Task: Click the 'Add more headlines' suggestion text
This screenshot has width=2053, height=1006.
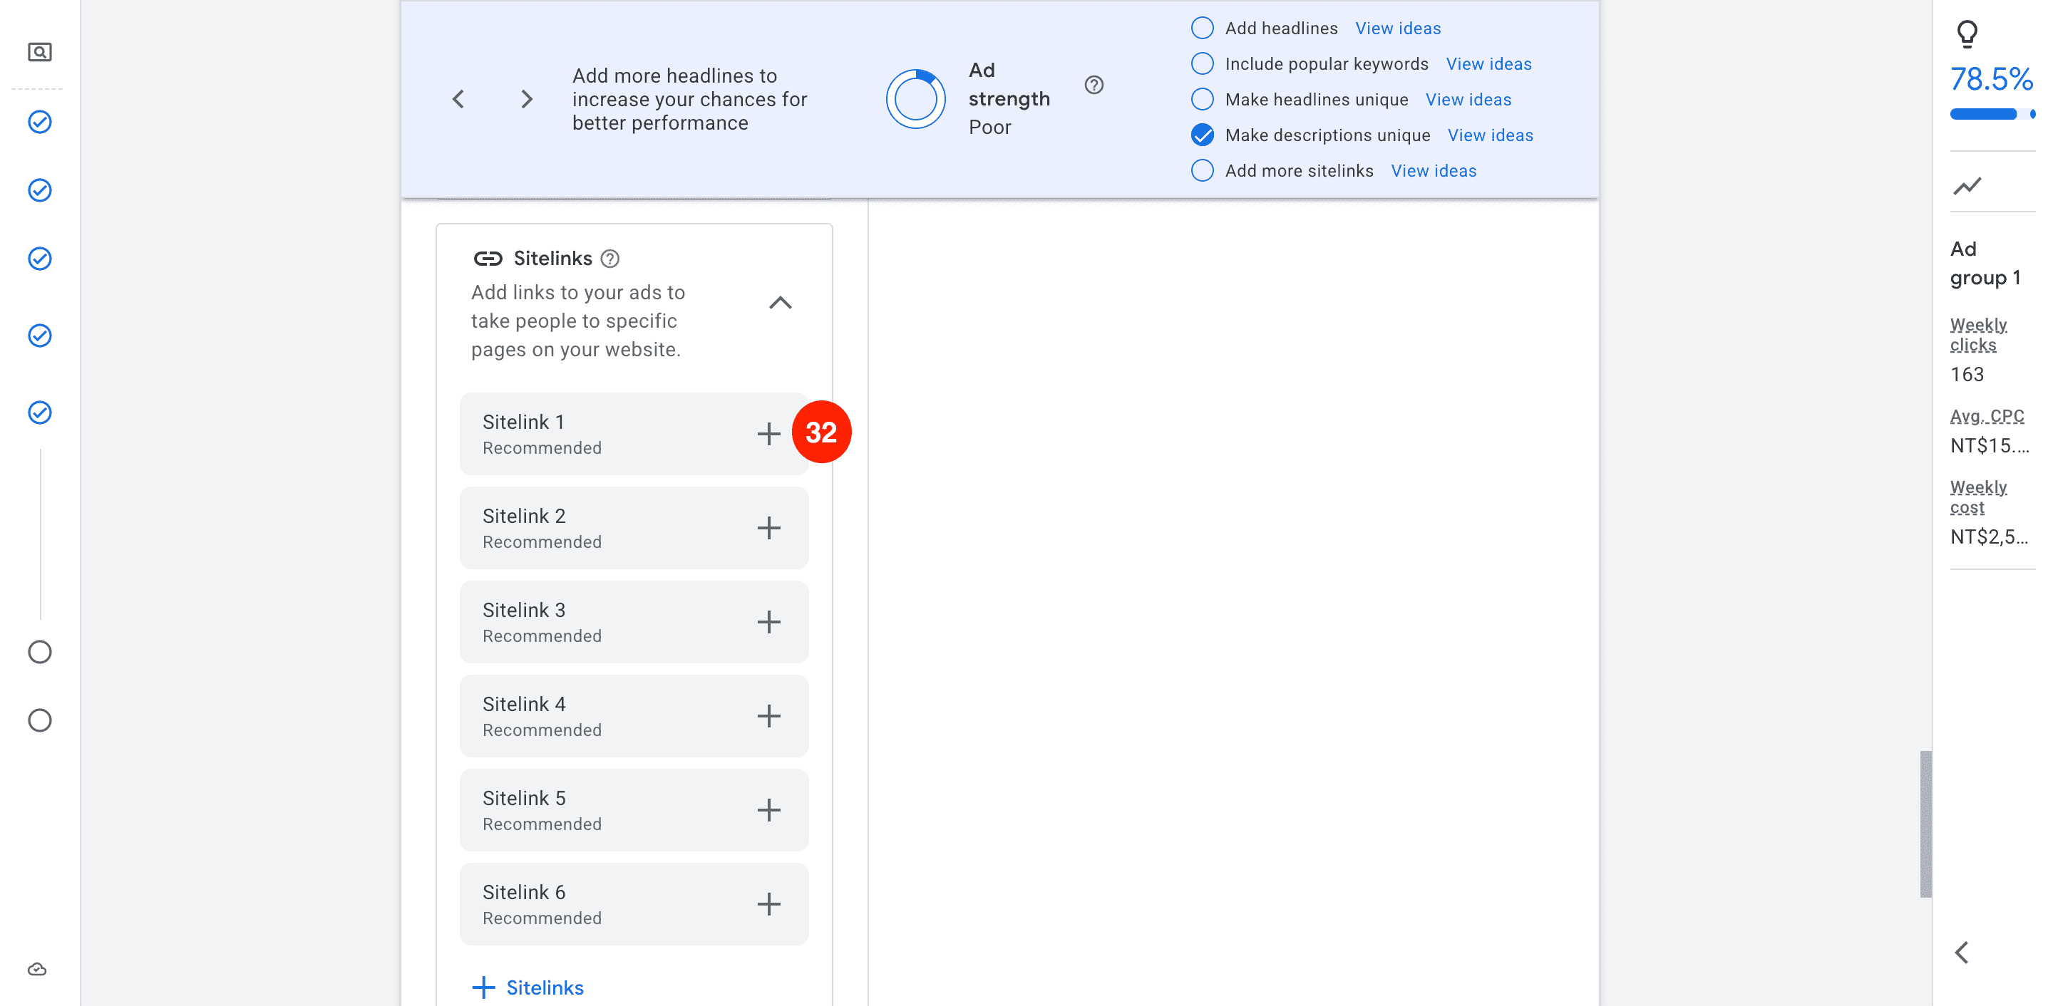Action: (x=689, y=100)
